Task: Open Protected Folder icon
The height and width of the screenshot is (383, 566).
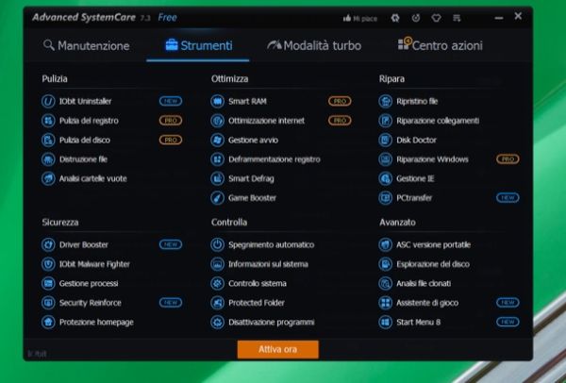Action: 217,303
